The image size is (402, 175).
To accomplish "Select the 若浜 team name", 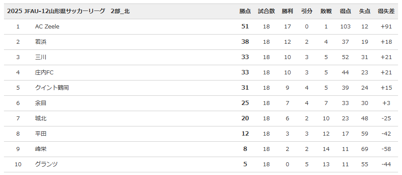I will point(41,42).
